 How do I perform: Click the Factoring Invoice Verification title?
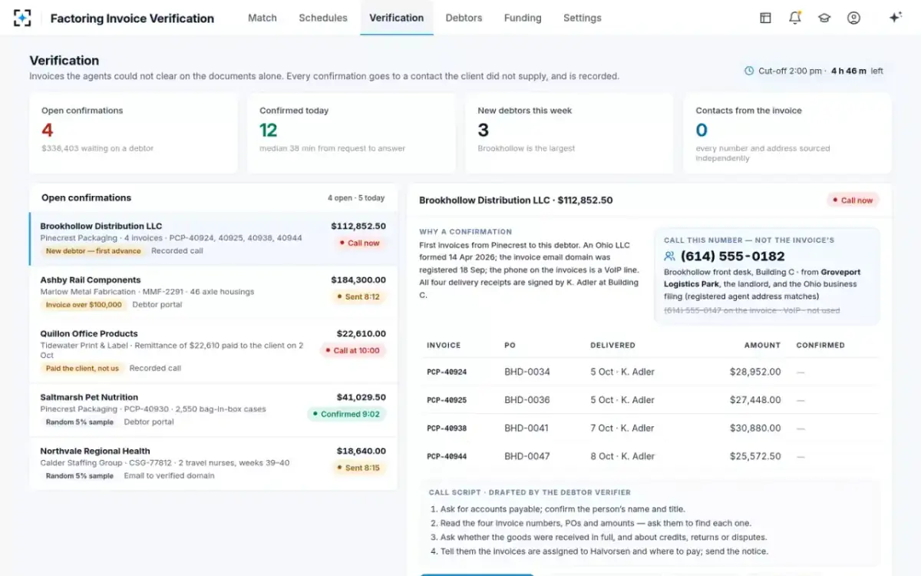click(132, 18)
